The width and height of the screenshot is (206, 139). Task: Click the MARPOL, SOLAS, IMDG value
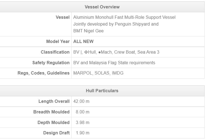click(98, 73)
